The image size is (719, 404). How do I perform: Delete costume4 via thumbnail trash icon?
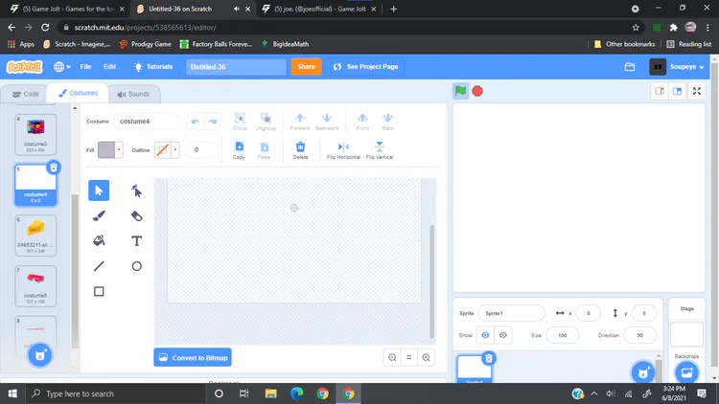point(54,168)
